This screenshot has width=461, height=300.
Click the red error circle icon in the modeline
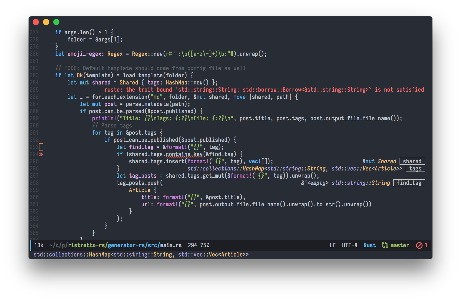[419, 245]
